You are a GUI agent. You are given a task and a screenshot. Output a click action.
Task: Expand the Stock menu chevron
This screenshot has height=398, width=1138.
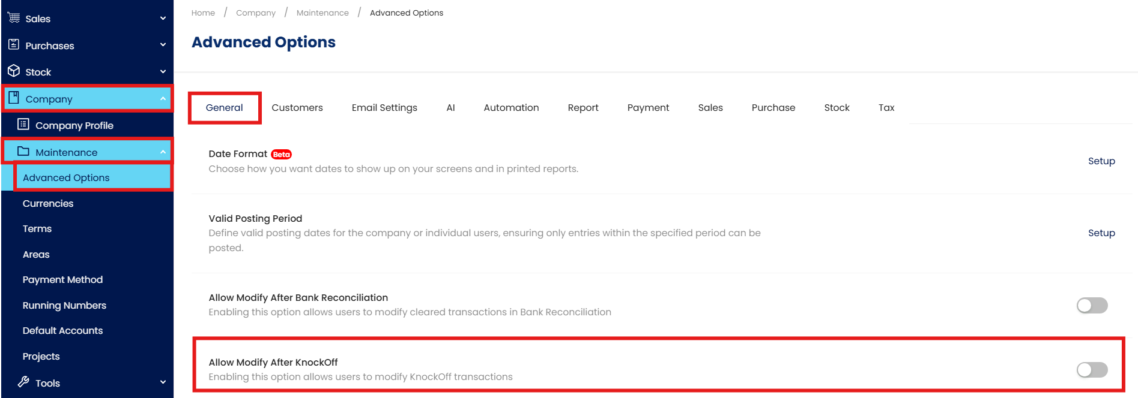pyautogui.click(x=163, y=72)
